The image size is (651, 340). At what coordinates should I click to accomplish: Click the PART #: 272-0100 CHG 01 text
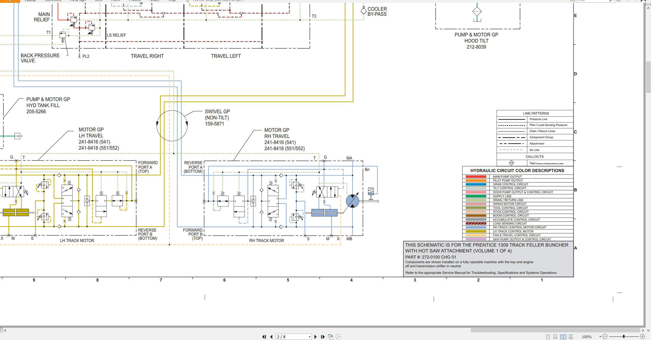click(x=431, y=257)
